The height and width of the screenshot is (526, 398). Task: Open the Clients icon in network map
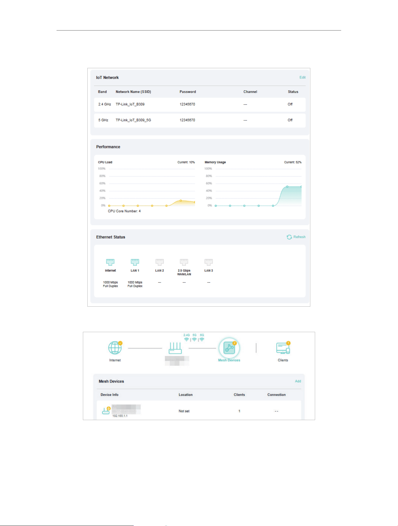[x=283, y=348]
